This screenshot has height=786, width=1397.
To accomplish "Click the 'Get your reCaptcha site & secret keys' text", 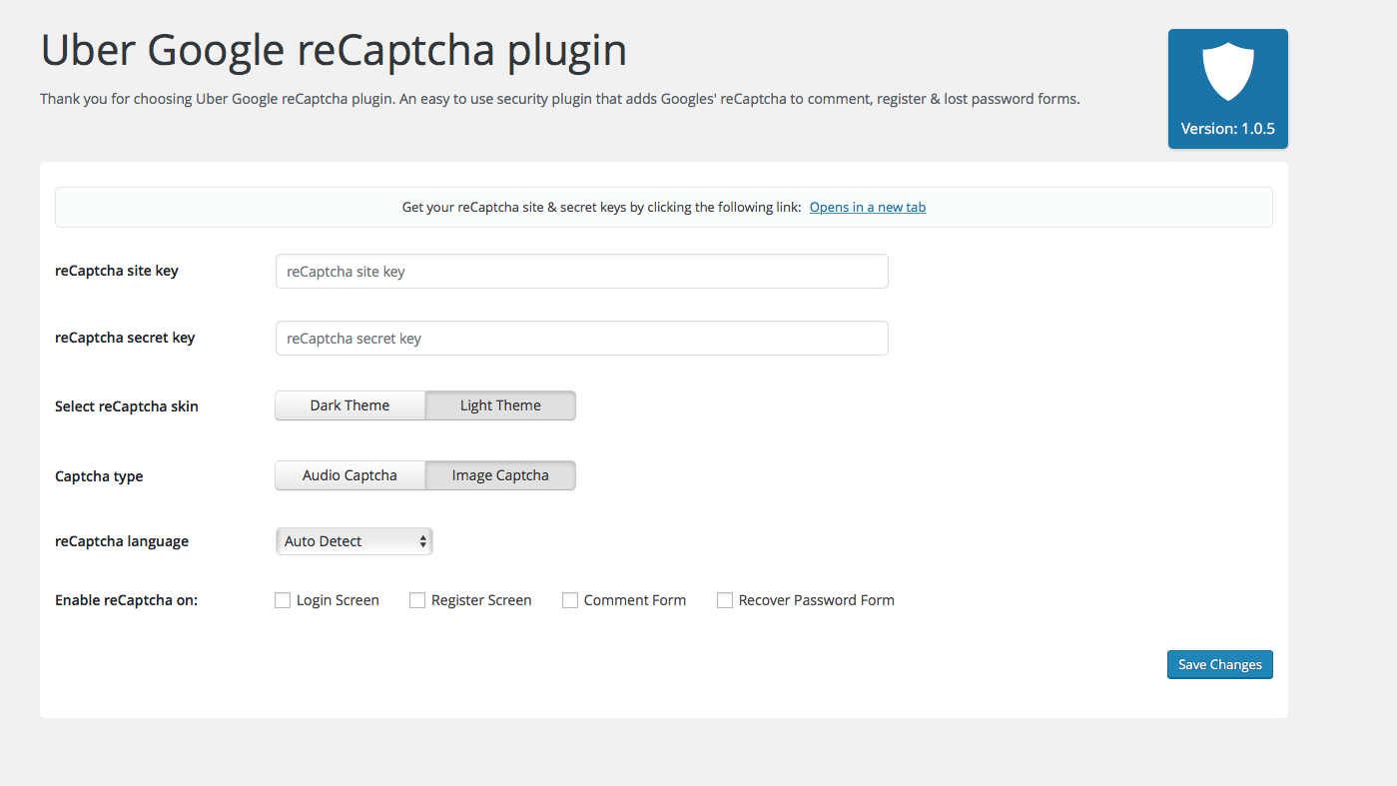I will [x=601, y=208].
